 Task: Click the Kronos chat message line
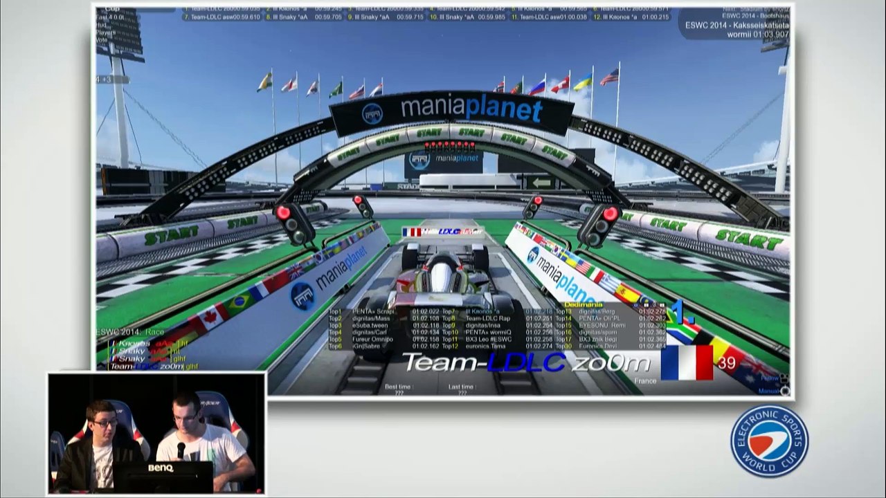[x=149, y=343]
